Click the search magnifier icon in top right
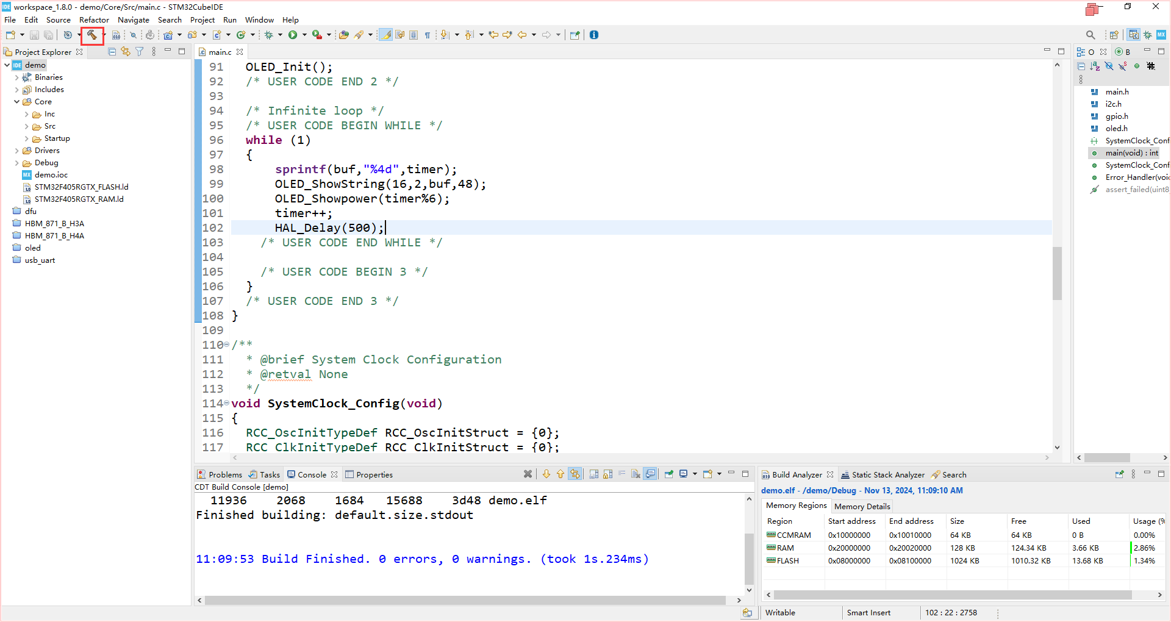This screenshot has height=622, width=1171. (1090, 35)
